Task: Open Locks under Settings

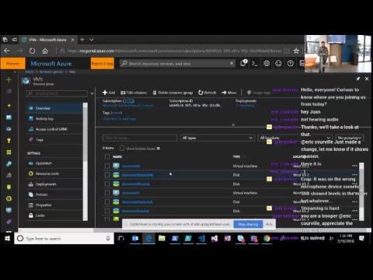Action: (54, 215)
